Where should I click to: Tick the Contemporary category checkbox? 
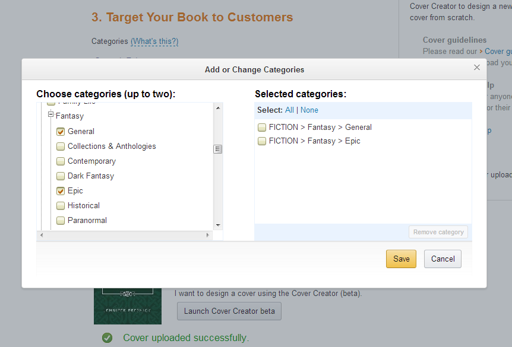(x=61, y=161)
